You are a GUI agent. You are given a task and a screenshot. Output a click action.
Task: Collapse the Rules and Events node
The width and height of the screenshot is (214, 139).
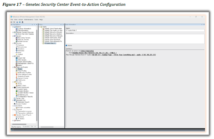pyautogui.click(x=13, y=67)
